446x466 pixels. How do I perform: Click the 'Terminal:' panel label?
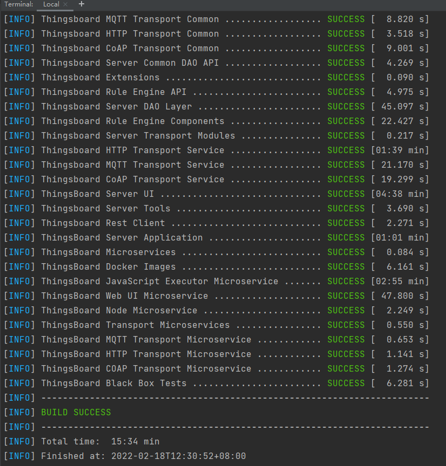pyautogui.click(x=19, y=4)
